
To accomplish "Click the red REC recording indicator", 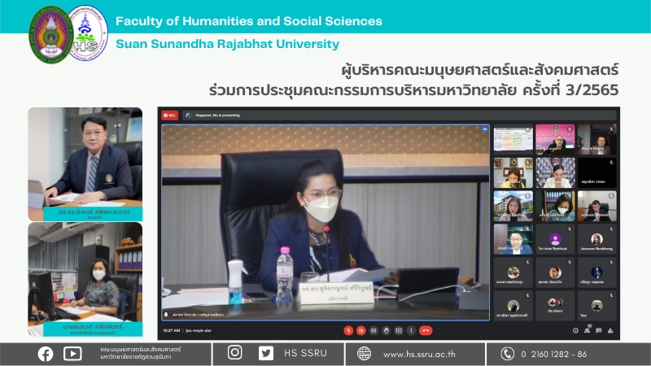I will click(x=170, y=115).
